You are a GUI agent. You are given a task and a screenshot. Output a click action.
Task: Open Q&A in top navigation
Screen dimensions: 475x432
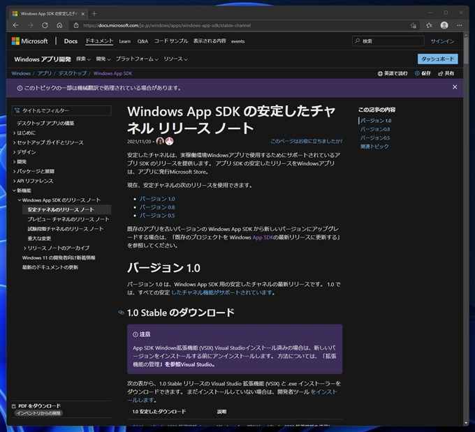point(142,41)
